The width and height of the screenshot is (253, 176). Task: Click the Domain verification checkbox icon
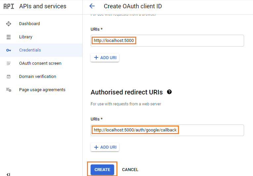(x=9, y=77)
